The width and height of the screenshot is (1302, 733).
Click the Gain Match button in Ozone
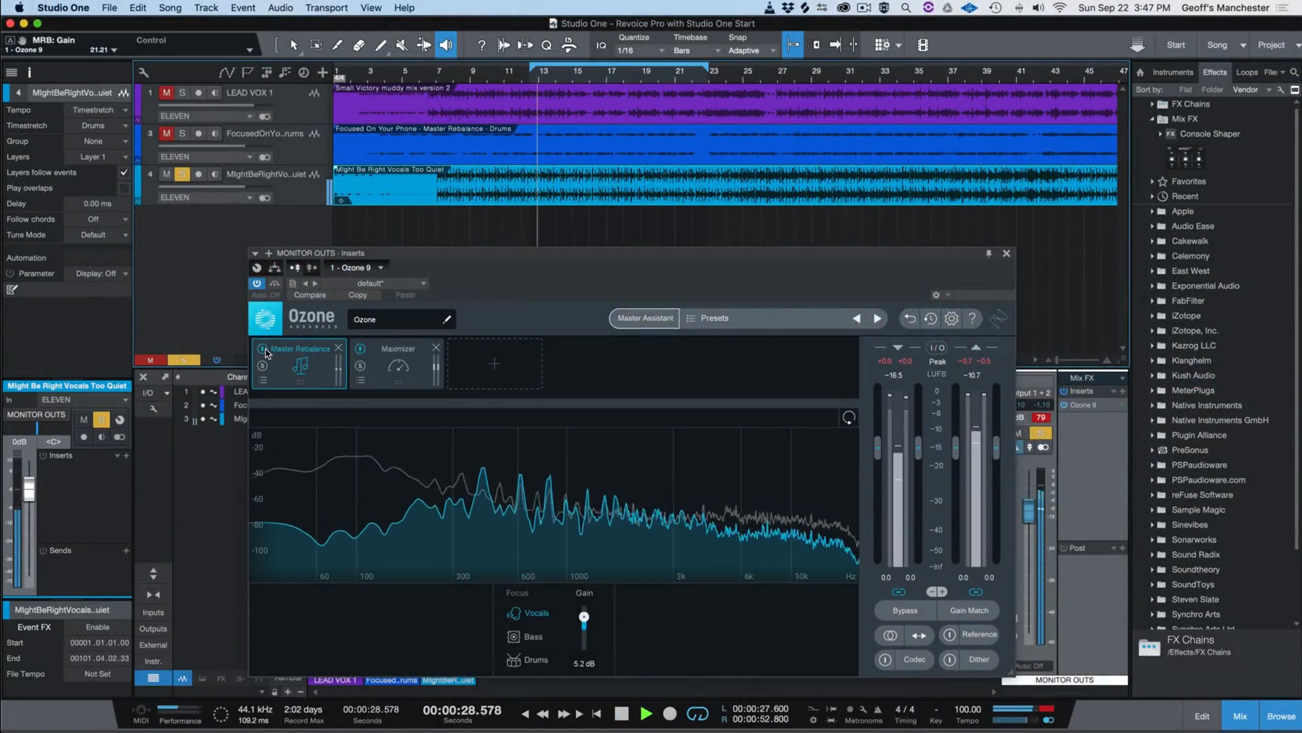(969, 610)
